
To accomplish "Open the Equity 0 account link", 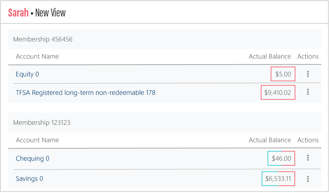I will tap(27, 74).
